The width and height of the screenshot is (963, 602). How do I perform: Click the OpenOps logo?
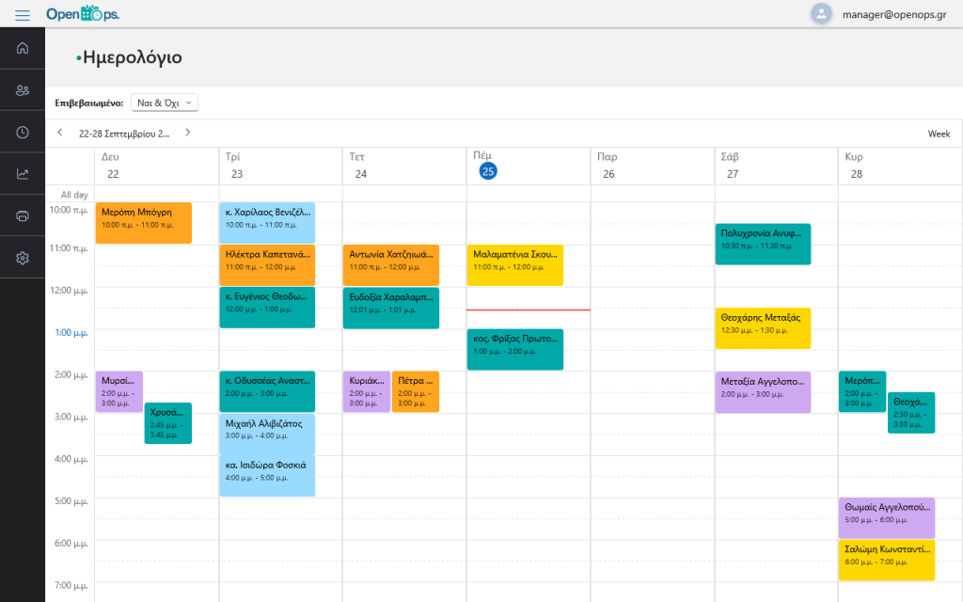[x=83, y=13]
